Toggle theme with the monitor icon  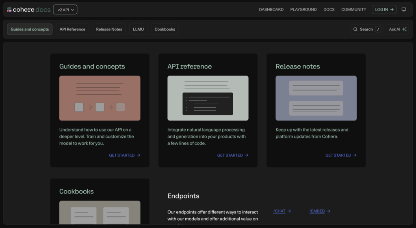click(x=404, y=9)
